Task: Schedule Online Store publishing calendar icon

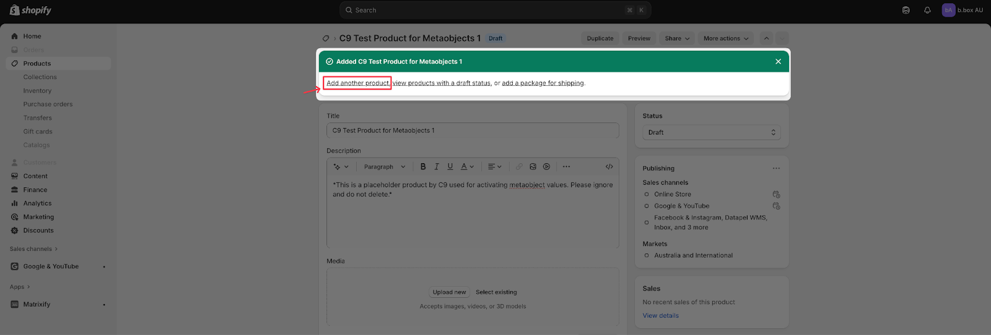Action: point(776,195)
